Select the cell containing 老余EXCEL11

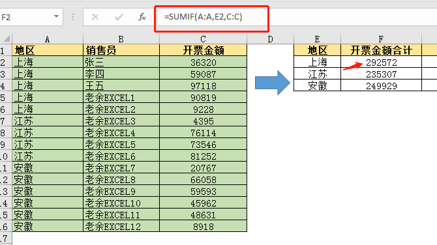[x=121, y=214]
